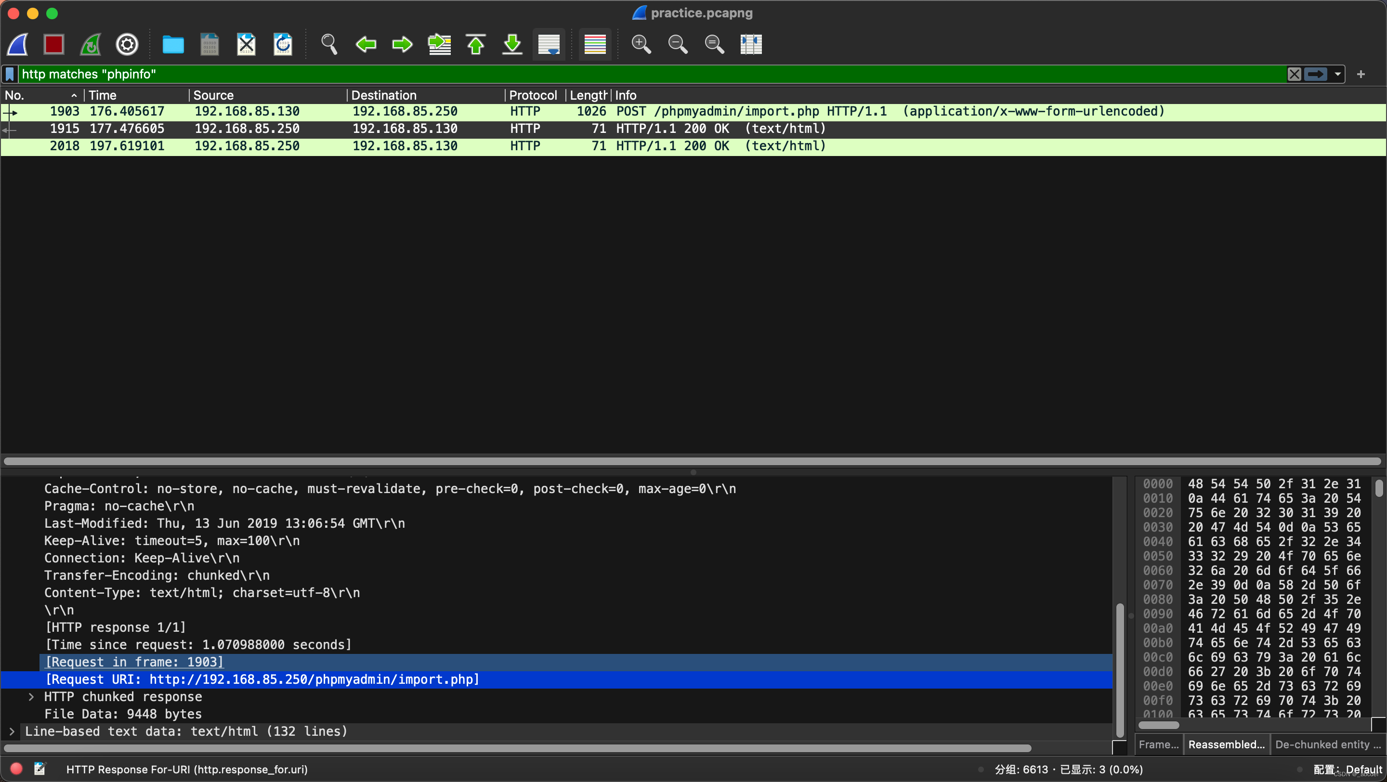This screenshot has height=782, width=1387.
Task: Go back in packet history
Action: pos(366,44)
